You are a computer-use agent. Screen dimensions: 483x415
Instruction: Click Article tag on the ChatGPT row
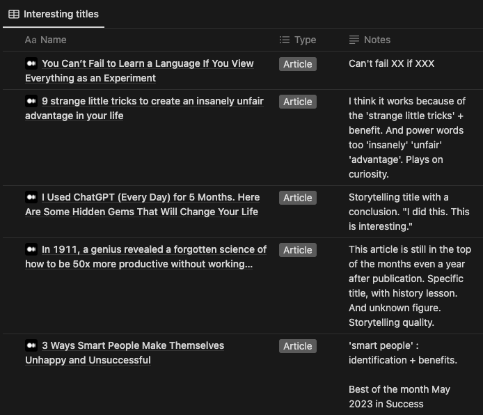pos(298,198)
